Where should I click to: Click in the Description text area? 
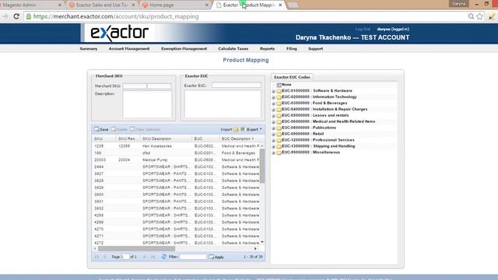(x=147, y=104)
